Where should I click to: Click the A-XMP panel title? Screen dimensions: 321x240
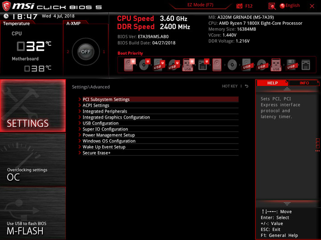[x=73, y=24]
